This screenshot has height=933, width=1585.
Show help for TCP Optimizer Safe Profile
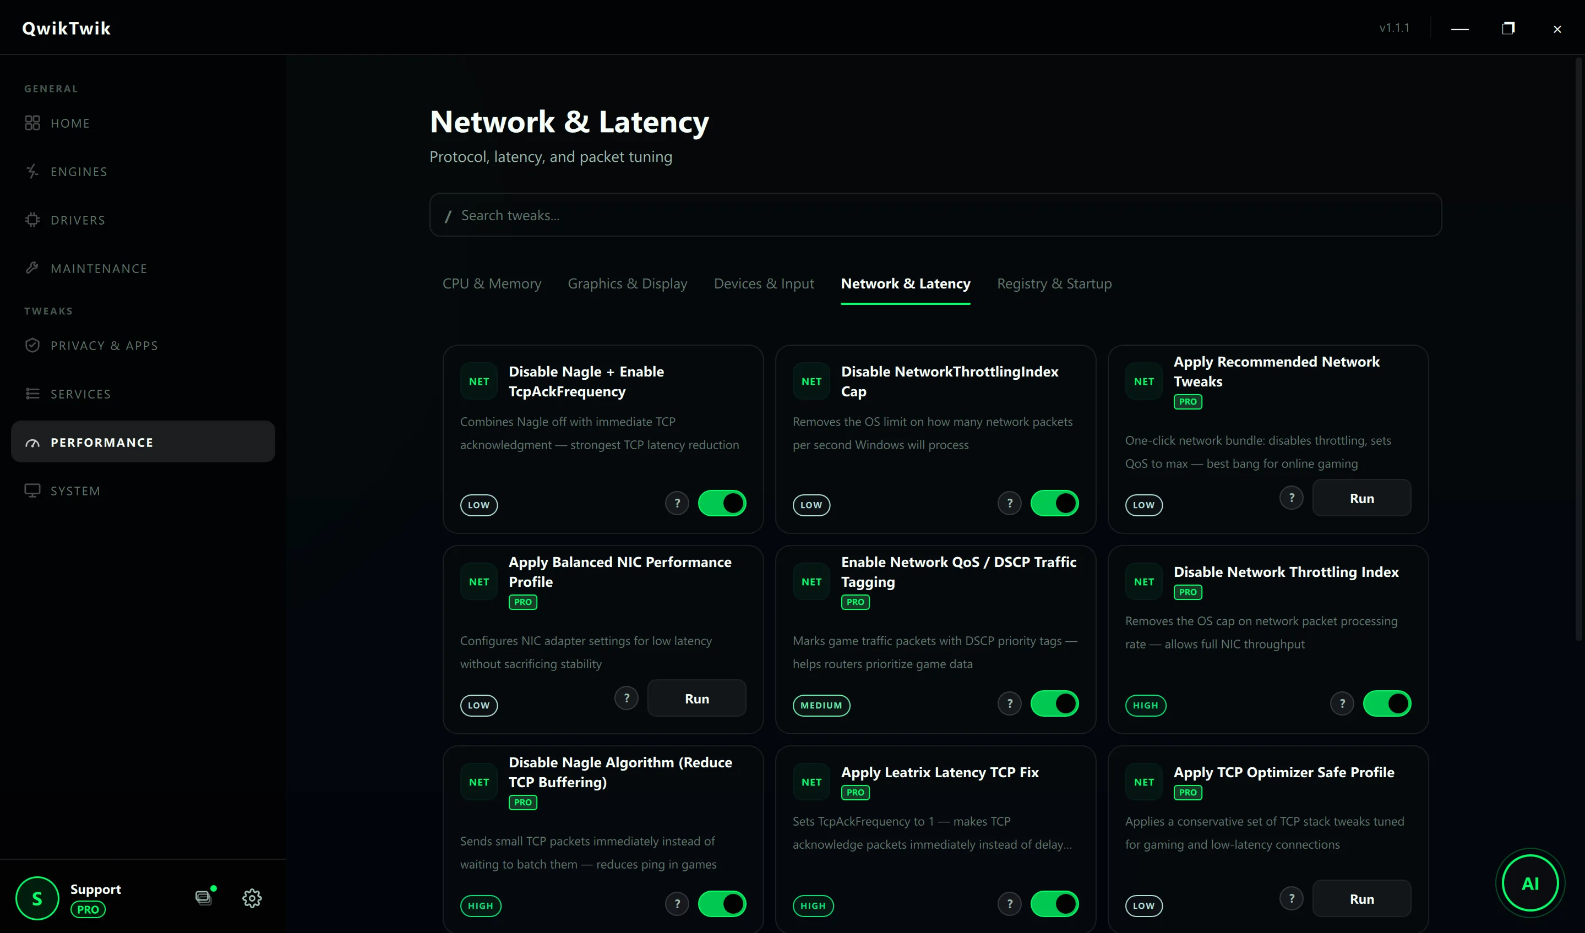tap(1291, 898)
